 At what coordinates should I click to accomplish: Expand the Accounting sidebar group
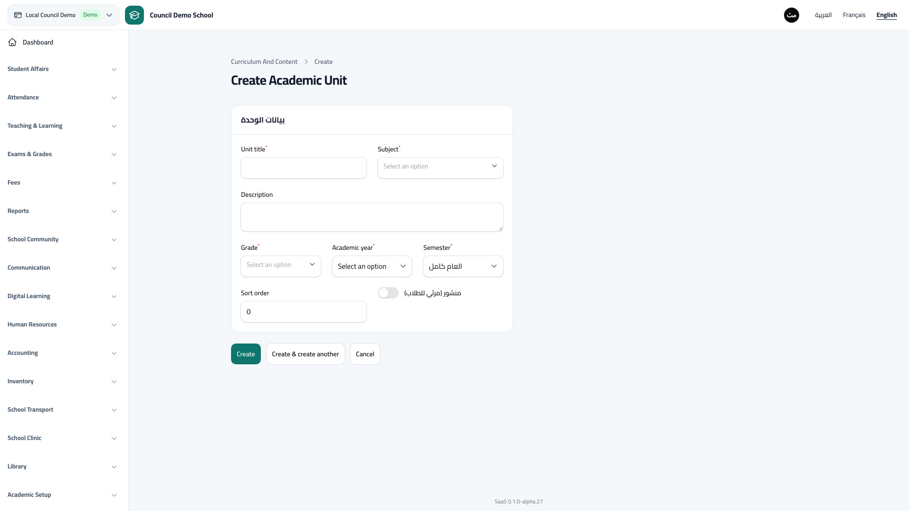[62, 353]
